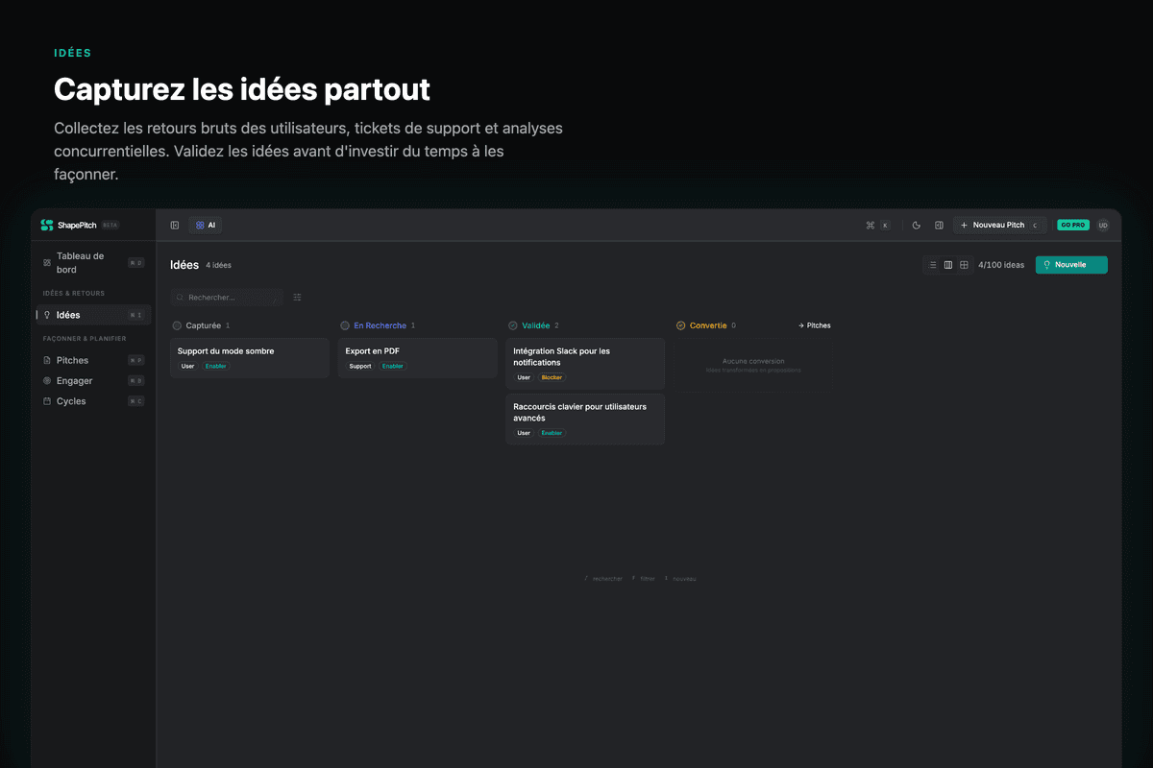Open the Cycles calendar section
This screenshot has width=1153, height=768.
click(x=71, y=401)
